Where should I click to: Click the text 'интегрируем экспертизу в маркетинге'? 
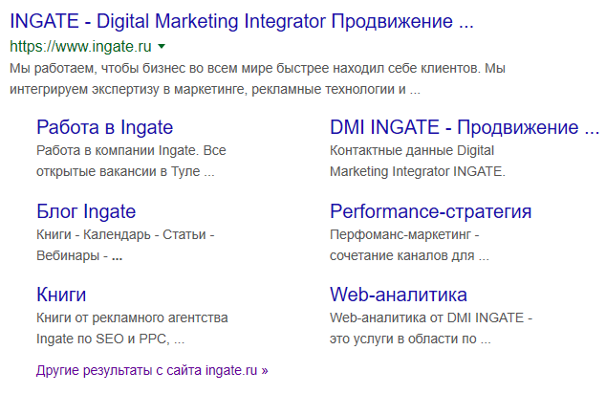[129, 89]
